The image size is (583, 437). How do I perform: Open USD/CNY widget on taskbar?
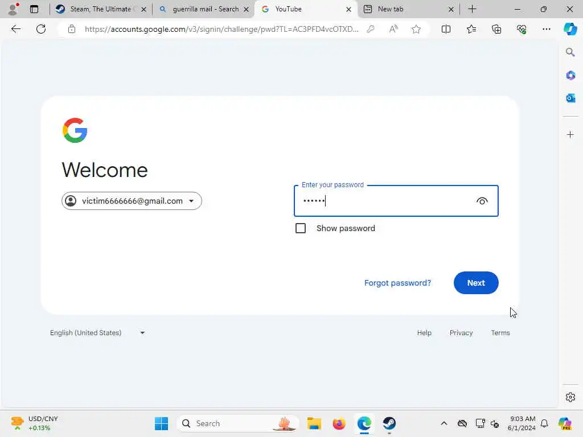pos(35,423)
